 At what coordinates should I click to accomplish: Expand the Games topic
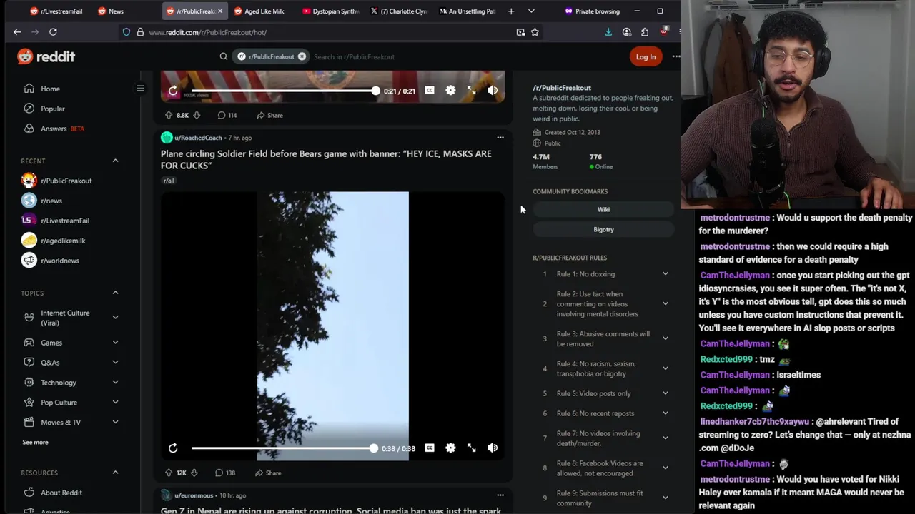click(x=115, y=343)
